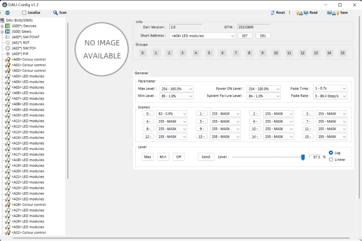Click the Level slider handle
Screen dimensions: 362x241
pos(303,157)
